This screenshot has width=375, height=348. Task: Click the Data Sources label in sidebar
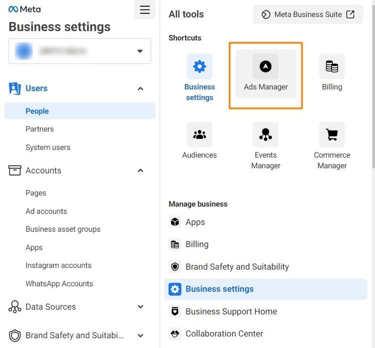(x=50, y=307)
